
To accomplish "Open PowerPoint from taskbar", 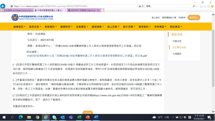I will [x=88, y=117].
